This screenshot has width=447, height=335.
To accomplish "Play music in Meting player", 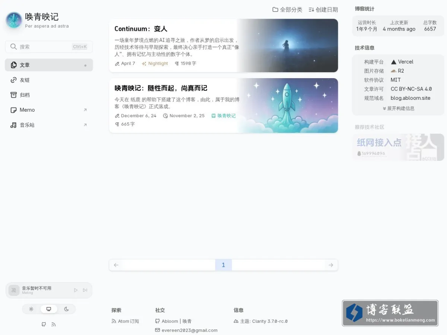I will pos(76,290).
